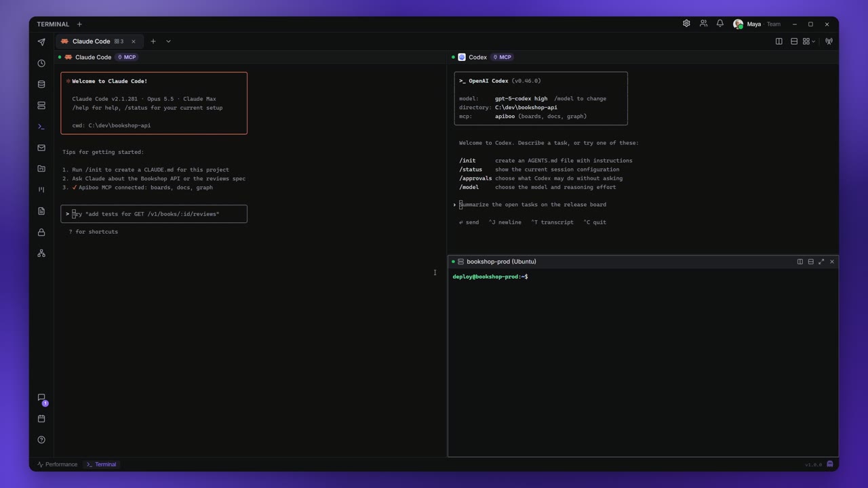Open settings with the gear icon

click(x=686, y=24)
